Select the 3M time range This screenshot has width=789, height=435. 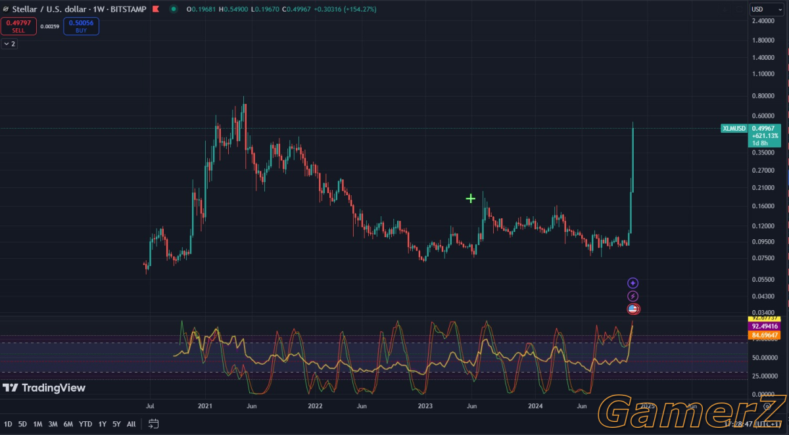click(53, 424)
